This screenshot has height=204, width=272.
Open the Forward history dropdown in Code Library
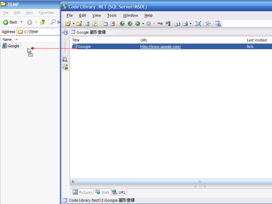(x=154, y=23)
